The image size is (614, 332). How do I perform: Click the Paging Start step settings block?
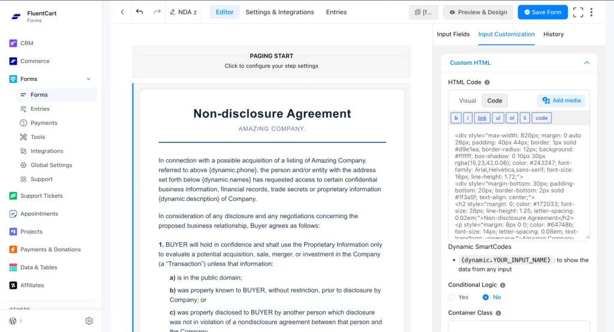[272, 61]
